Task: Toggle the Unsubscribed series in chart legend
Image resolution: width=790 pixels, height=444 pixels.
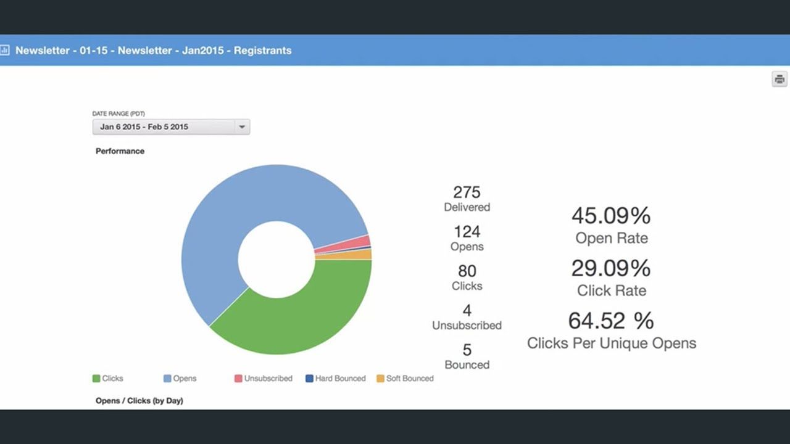Action: pos(263,379)
